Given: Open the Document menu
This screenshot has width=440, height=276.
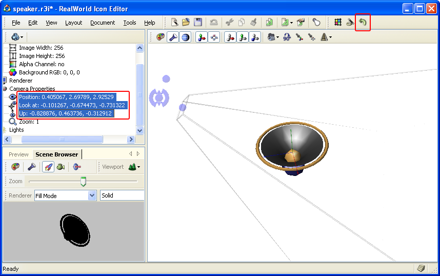Looking at the screenshot, I should [x=103, y=23].
